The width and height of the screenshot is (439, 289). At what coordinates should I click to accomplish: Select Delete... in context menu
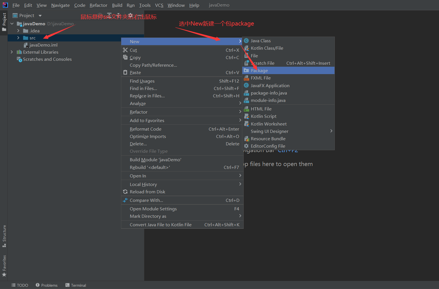182,144
